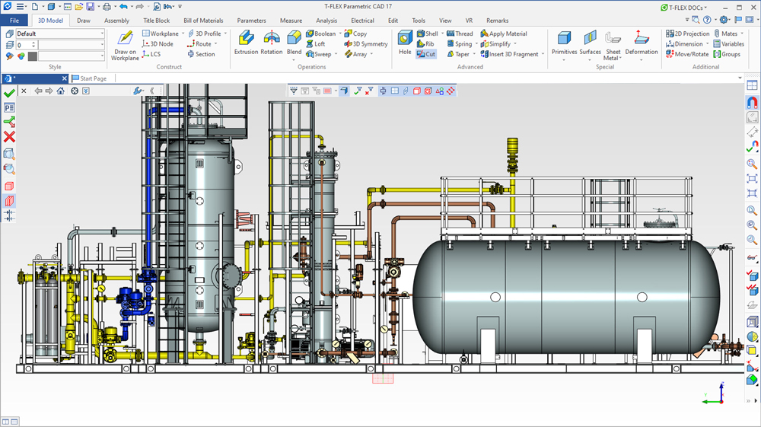Screen dimensions: 761x427
Task: Activate the Hole tool
Action: click(405, 43)
